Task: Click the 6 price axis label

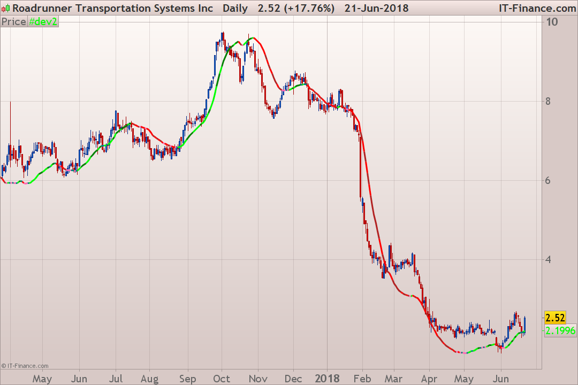Action: pos(548,181)
